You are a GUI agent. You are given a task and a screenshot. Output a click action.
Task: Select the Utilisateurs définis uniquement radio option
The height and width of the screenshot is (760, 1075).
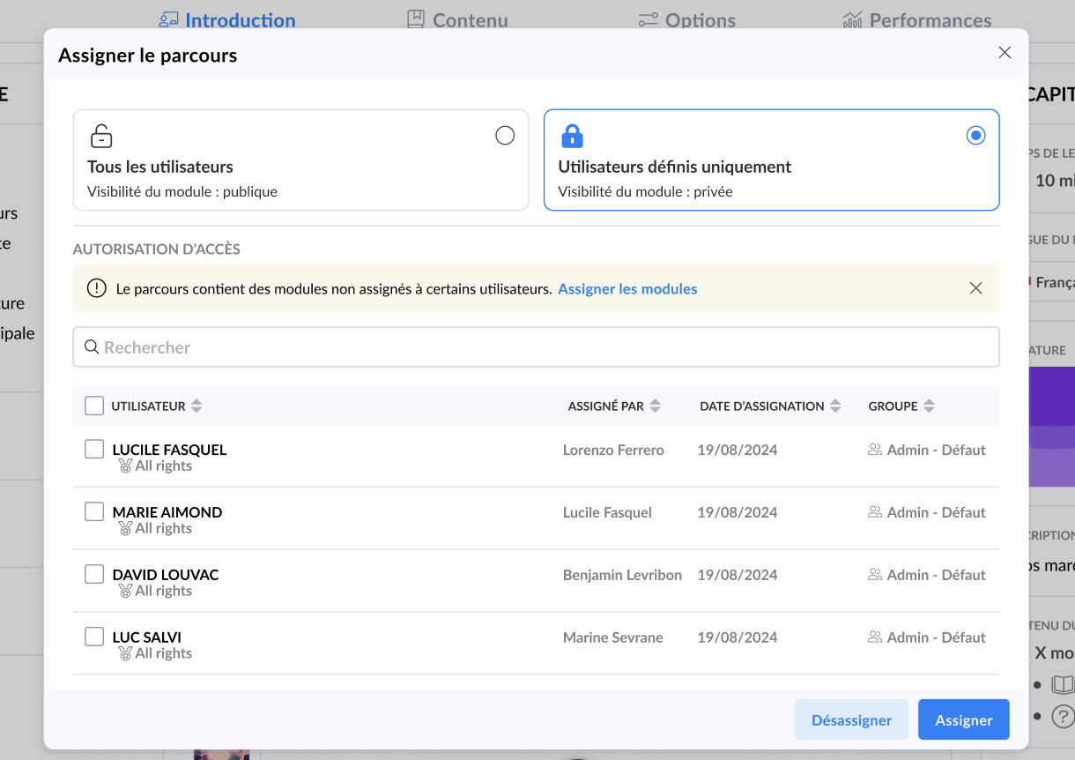[975, 136]
